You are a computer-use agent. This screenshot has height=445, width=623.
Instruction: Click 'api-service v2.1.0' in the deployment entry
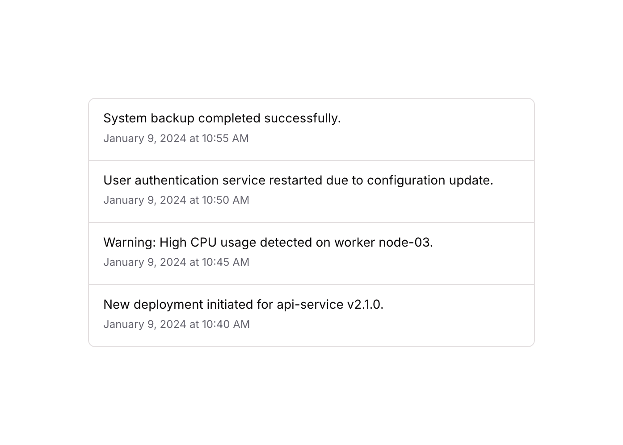(330, 305)
